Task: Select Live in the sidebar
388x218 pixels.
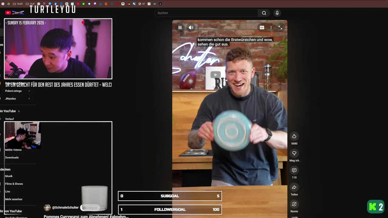Action: tap(8, 192)
